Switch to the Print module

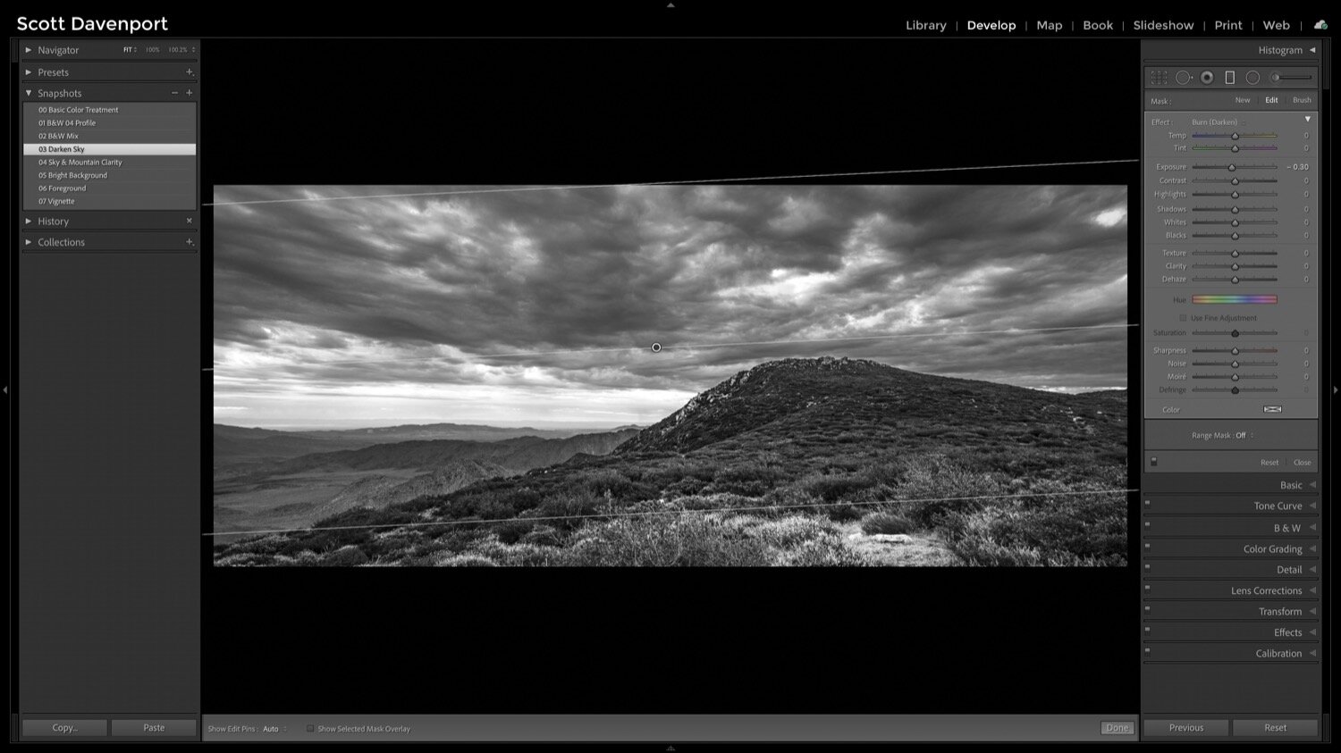[x=1228, y=25]
